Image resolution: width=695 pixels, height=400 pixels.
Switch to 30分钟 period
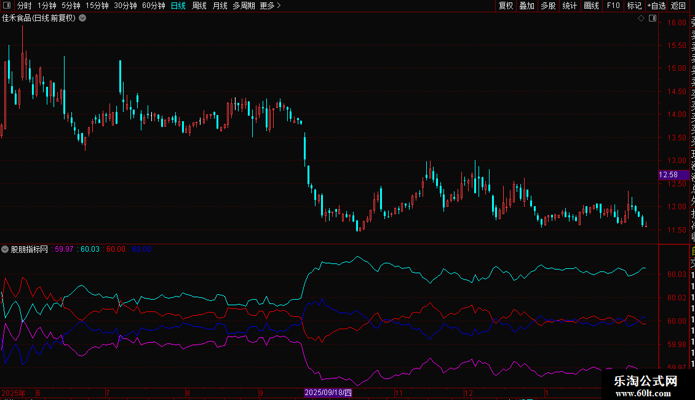(x=125, y=6)
